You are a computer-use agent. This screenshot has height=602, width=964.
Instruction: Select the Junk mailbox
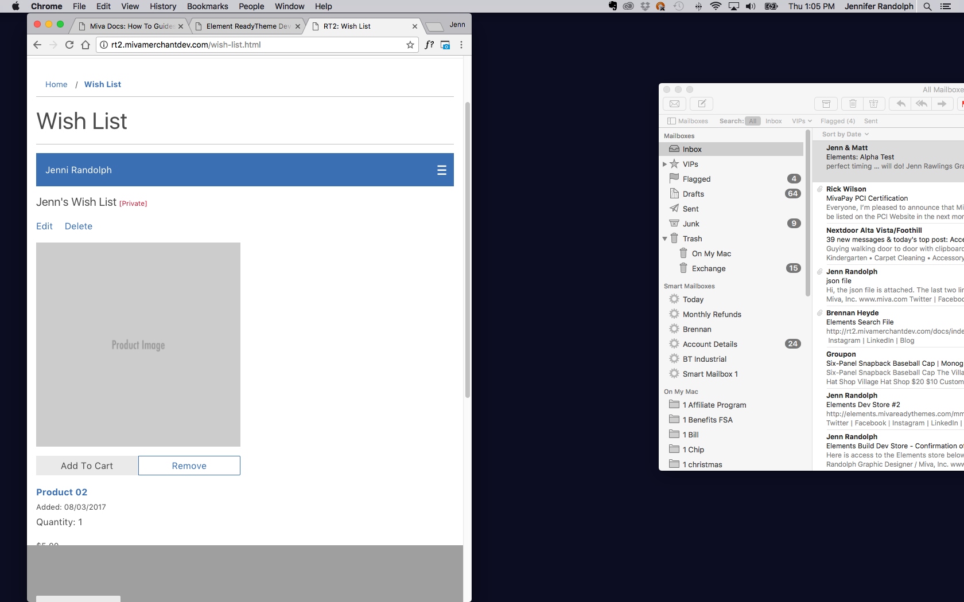pyautogui.click(x=732, y=224)
